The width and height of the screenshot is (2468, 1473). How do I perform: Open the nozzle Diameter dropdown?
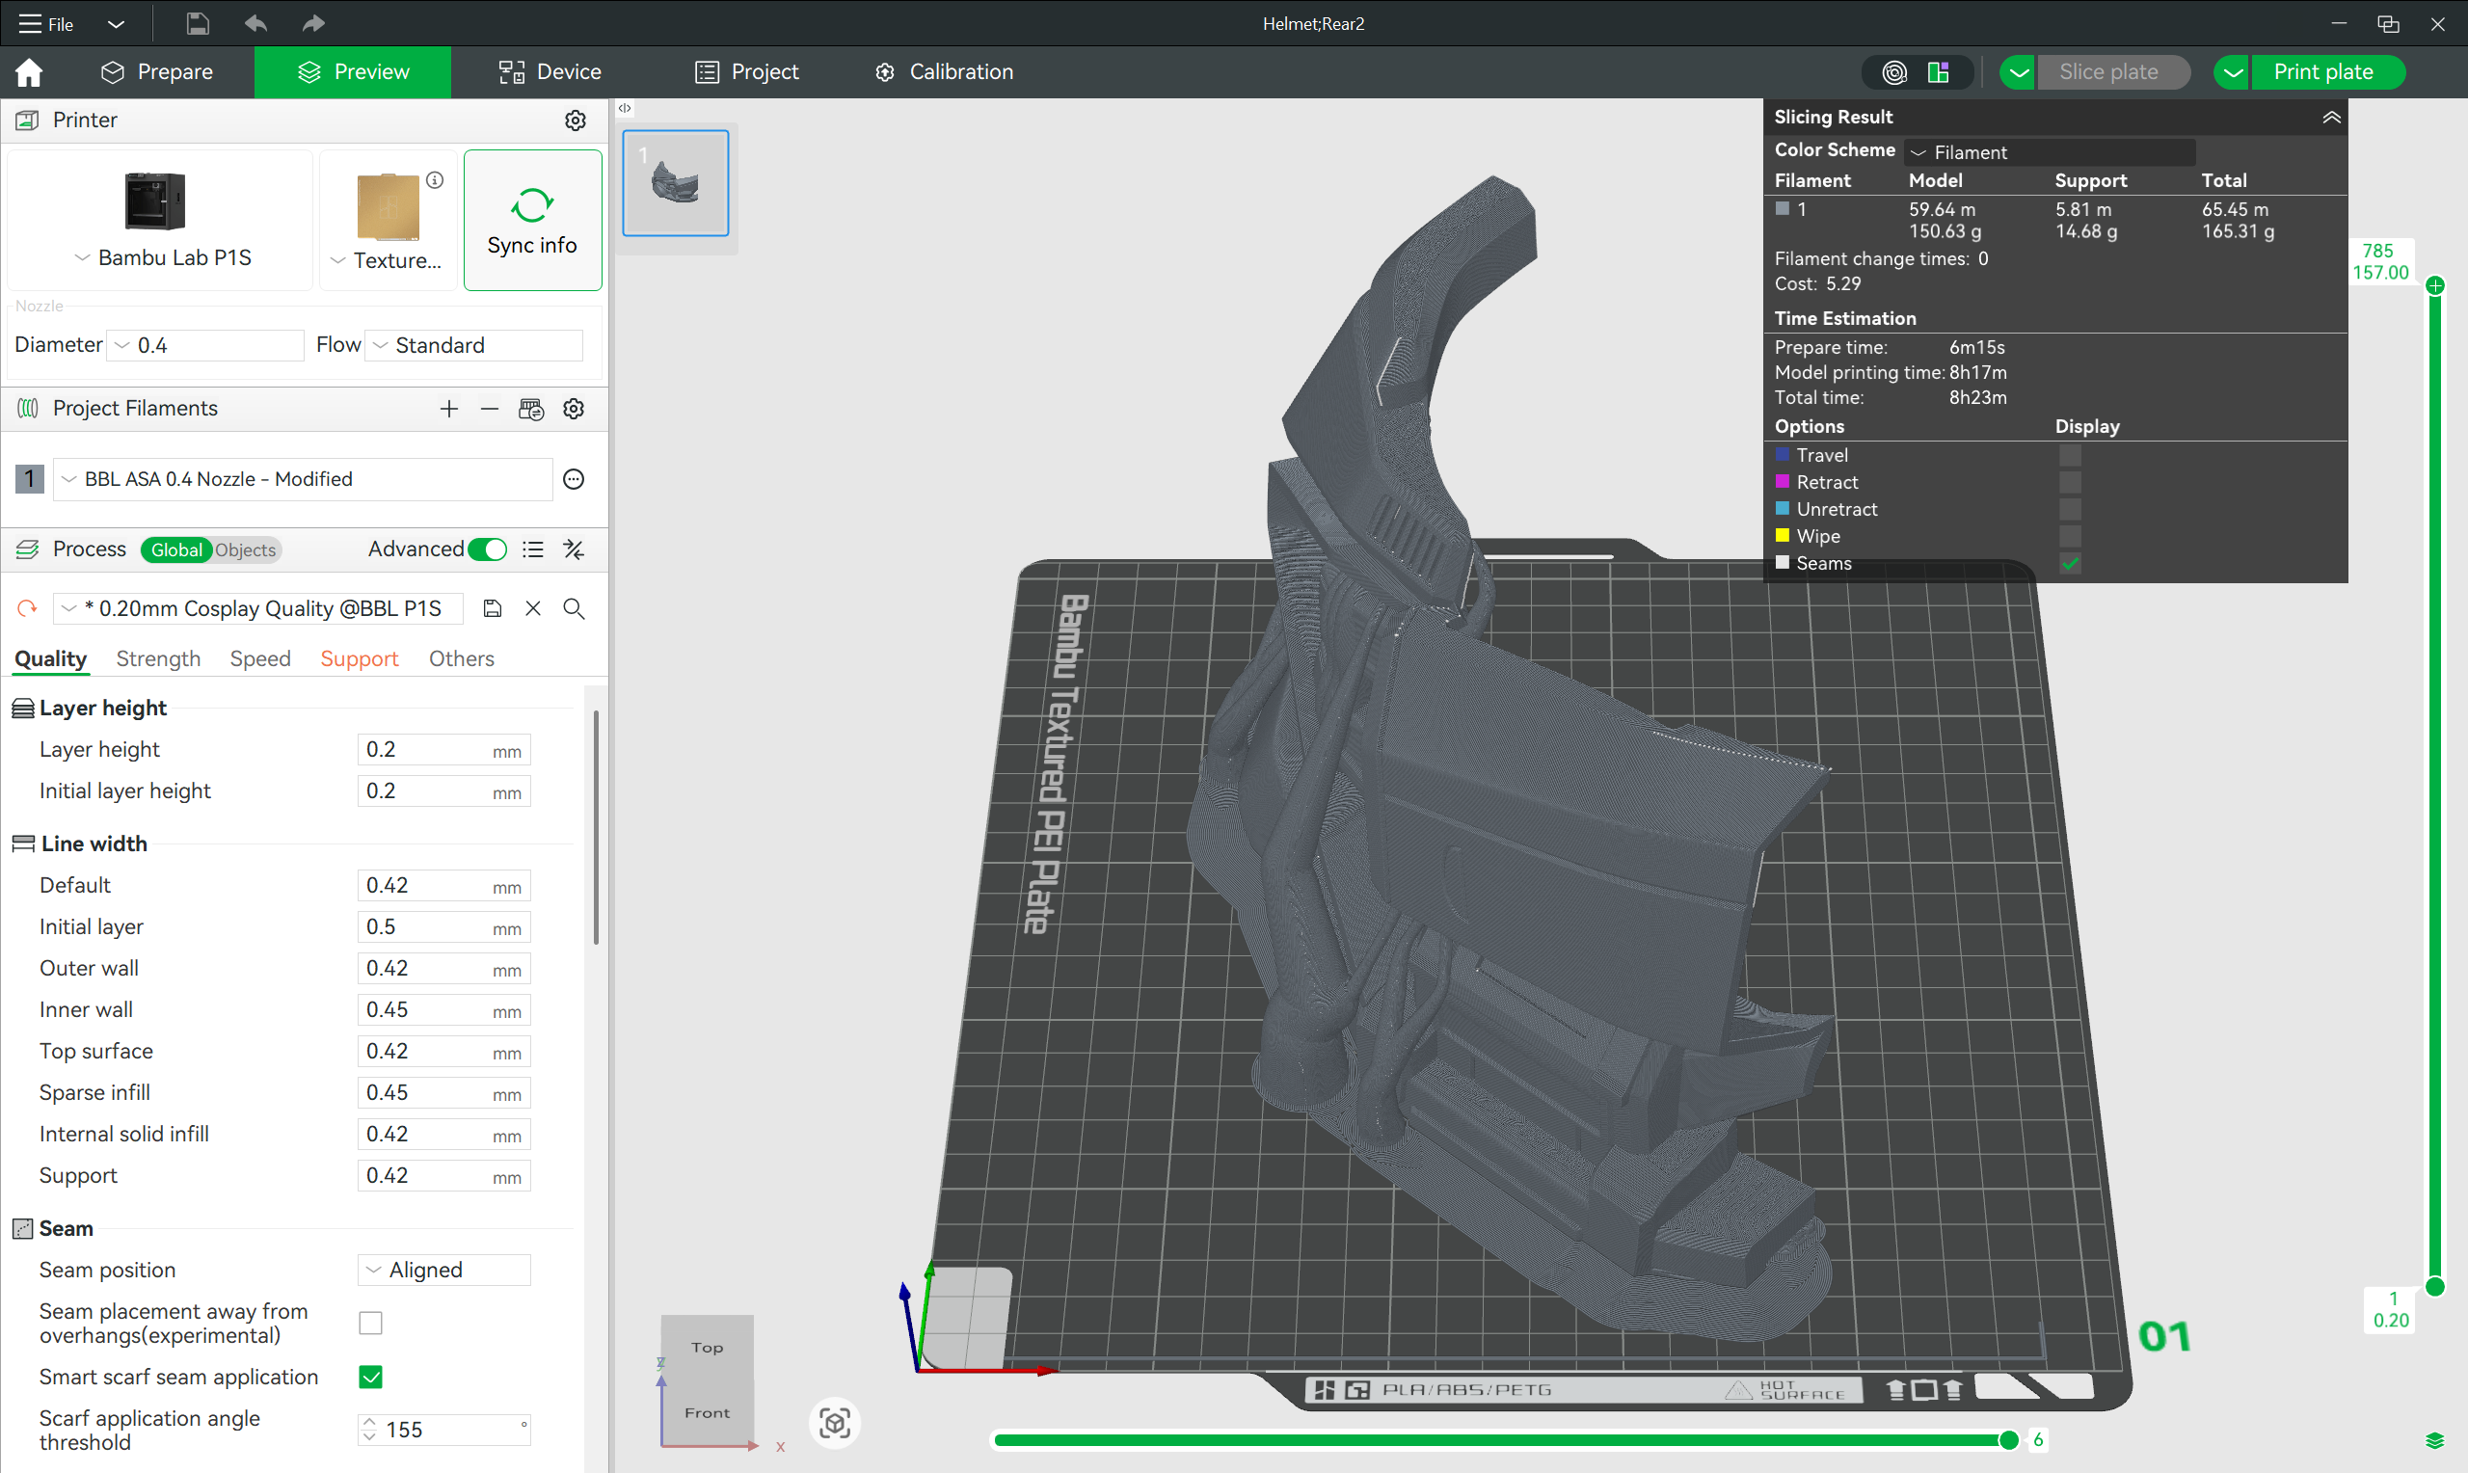204,345
